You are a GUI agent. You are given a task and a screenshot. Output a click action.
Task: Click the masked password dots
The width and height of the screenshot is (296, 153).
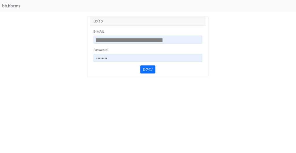click(x=101, y=58)
